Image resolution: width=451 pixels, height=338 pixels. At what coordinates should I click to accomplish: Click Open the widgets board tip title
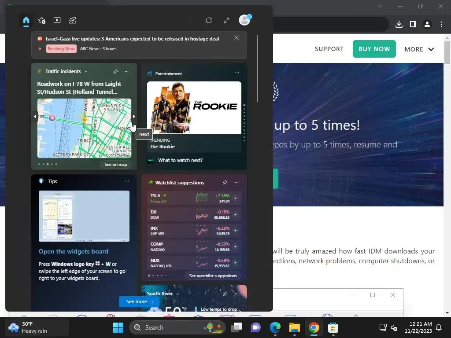(74, 251)
